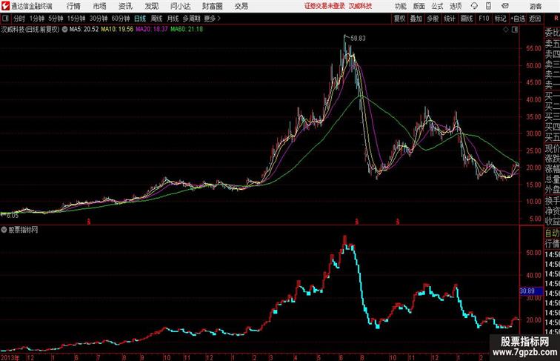Click the MA20: 18.37 indicator value
The width and height of the screenshot is (560, 361).
point(151,30)
